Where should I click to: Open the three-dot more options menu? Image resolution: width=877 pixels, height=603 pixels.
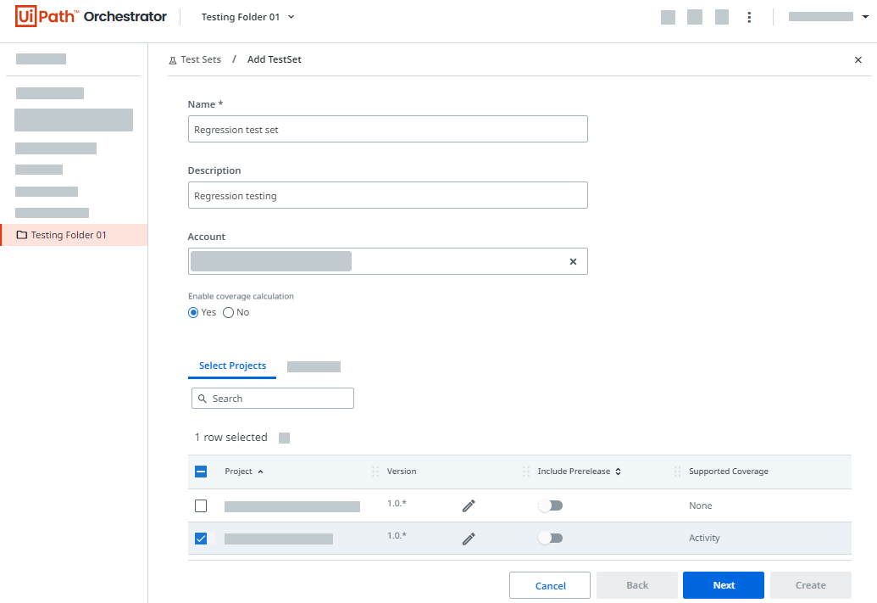point(749,17)
